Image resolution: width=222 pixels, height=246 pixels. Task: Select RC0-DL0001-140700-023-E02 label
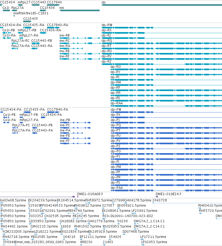tap(128, 216)
